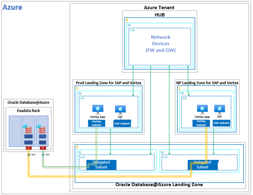Select the virtual network icon in Prod Landing Zone
253x195 pixels.
coord(82,98)
